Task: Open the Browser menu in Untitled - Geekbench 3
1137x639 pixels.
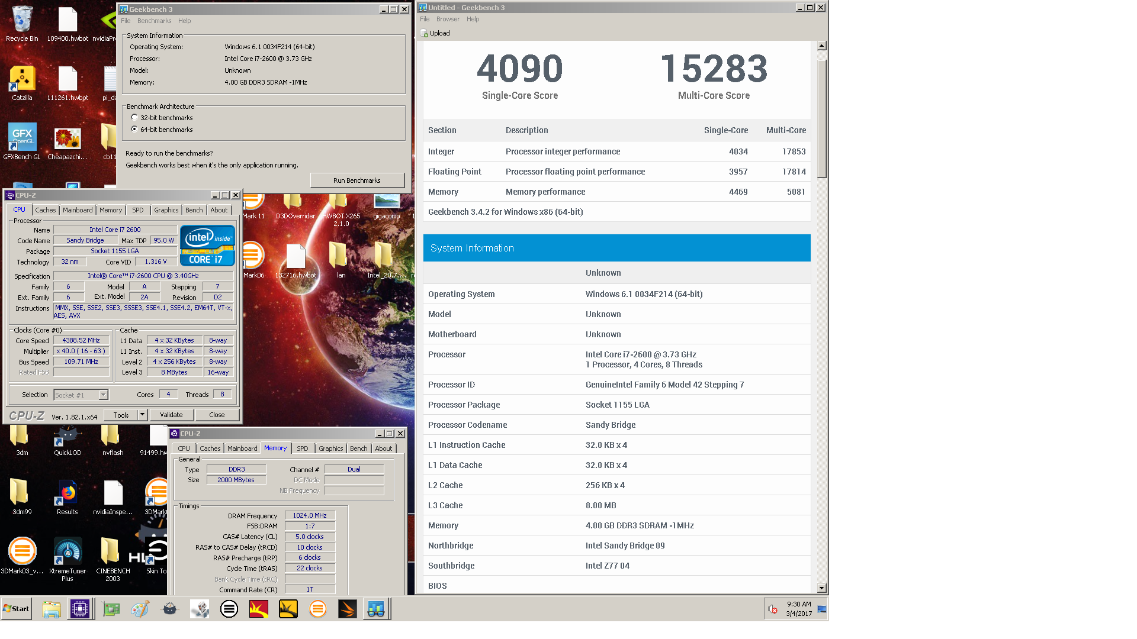Action: click(448, 19)
